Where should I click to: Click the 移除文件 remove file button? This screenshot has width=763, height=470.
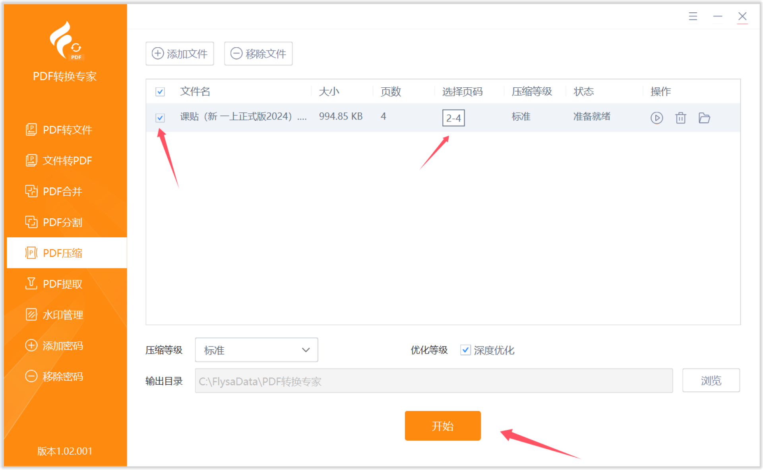click(258, 54)
